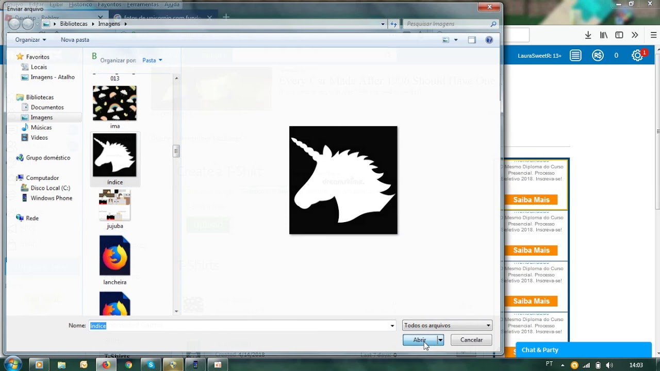
Task: Click the file list scroll-down arrow
Action: (176, 311)
